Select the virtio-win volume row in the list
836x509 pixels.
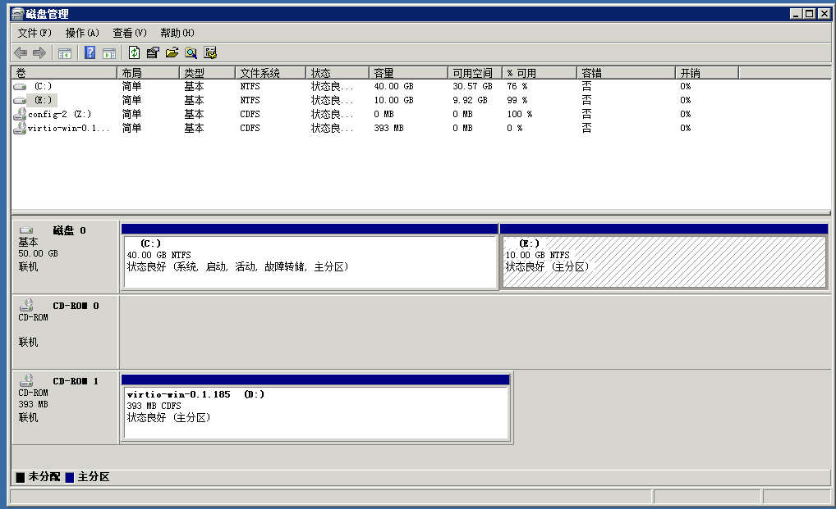pyautogui.click(x=67, y=128)
